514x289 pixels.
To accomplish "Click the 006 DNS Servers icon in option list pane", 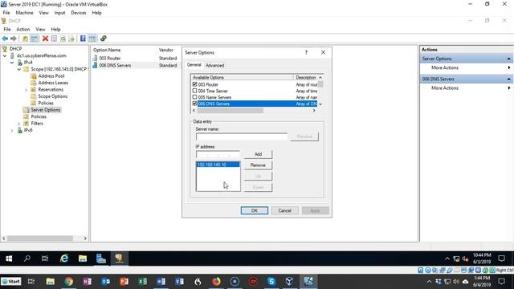I will [x=95, y=65].
